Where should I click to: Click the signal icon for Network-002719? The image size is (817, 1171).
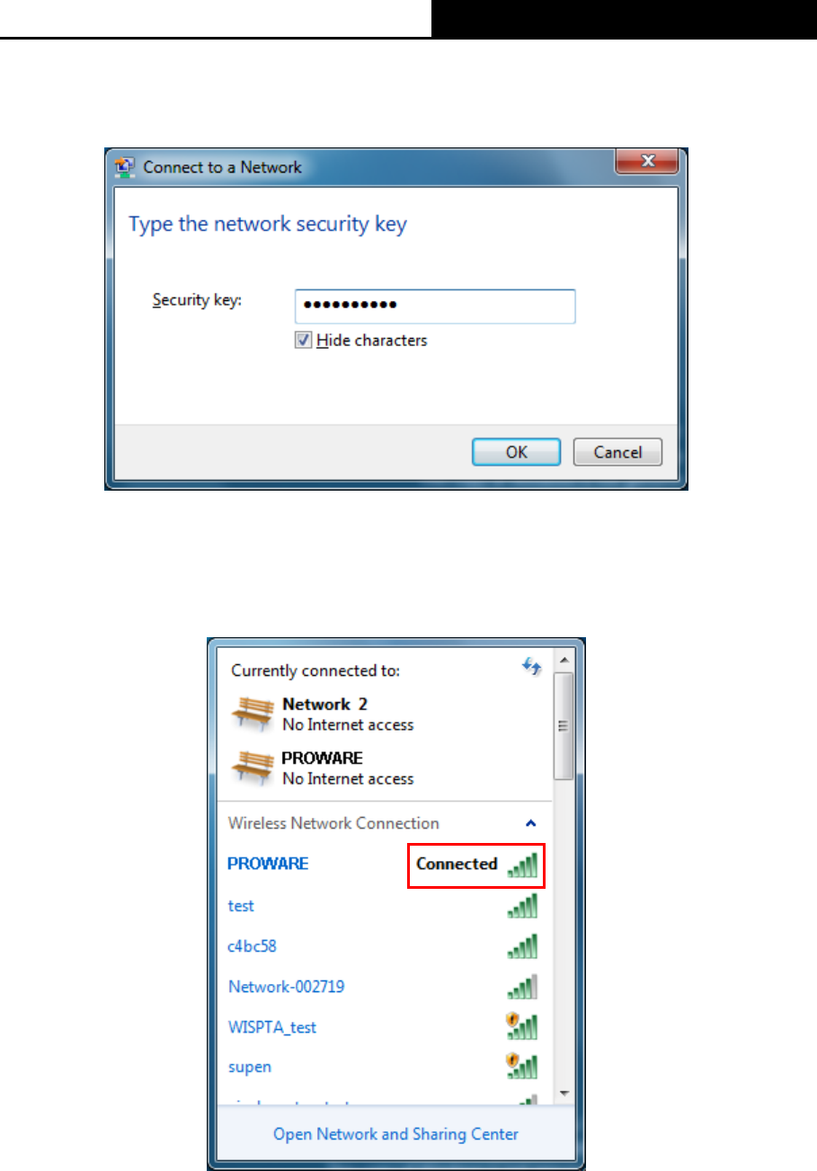pyautogui.click(x=523, y=987)
